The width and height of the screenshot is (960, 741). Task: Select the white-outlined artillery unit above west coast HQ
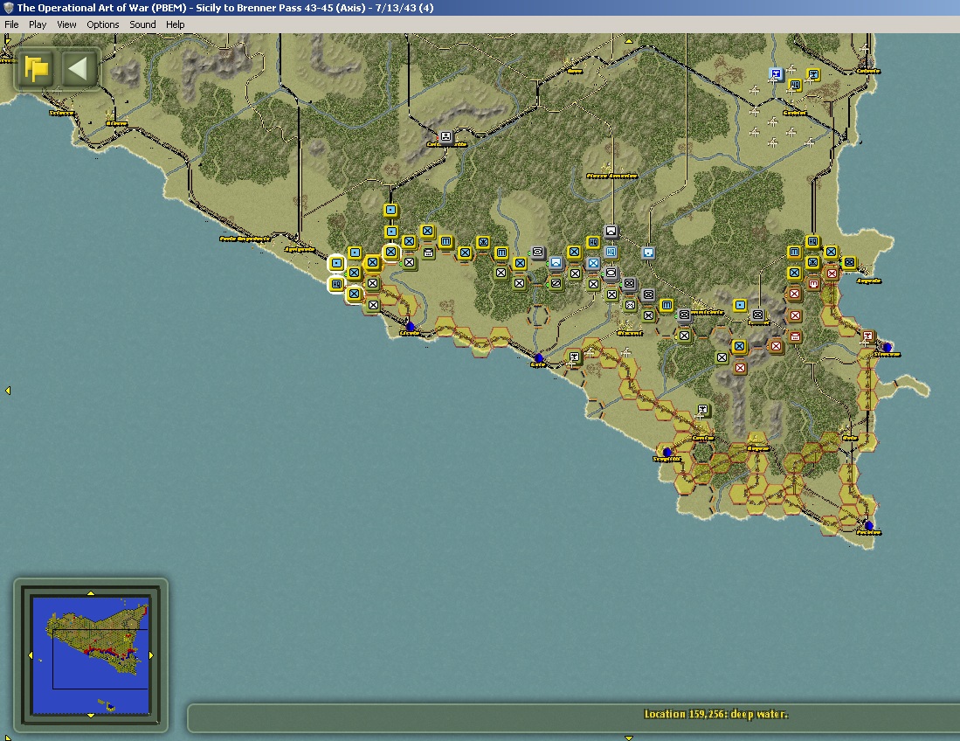336,263
